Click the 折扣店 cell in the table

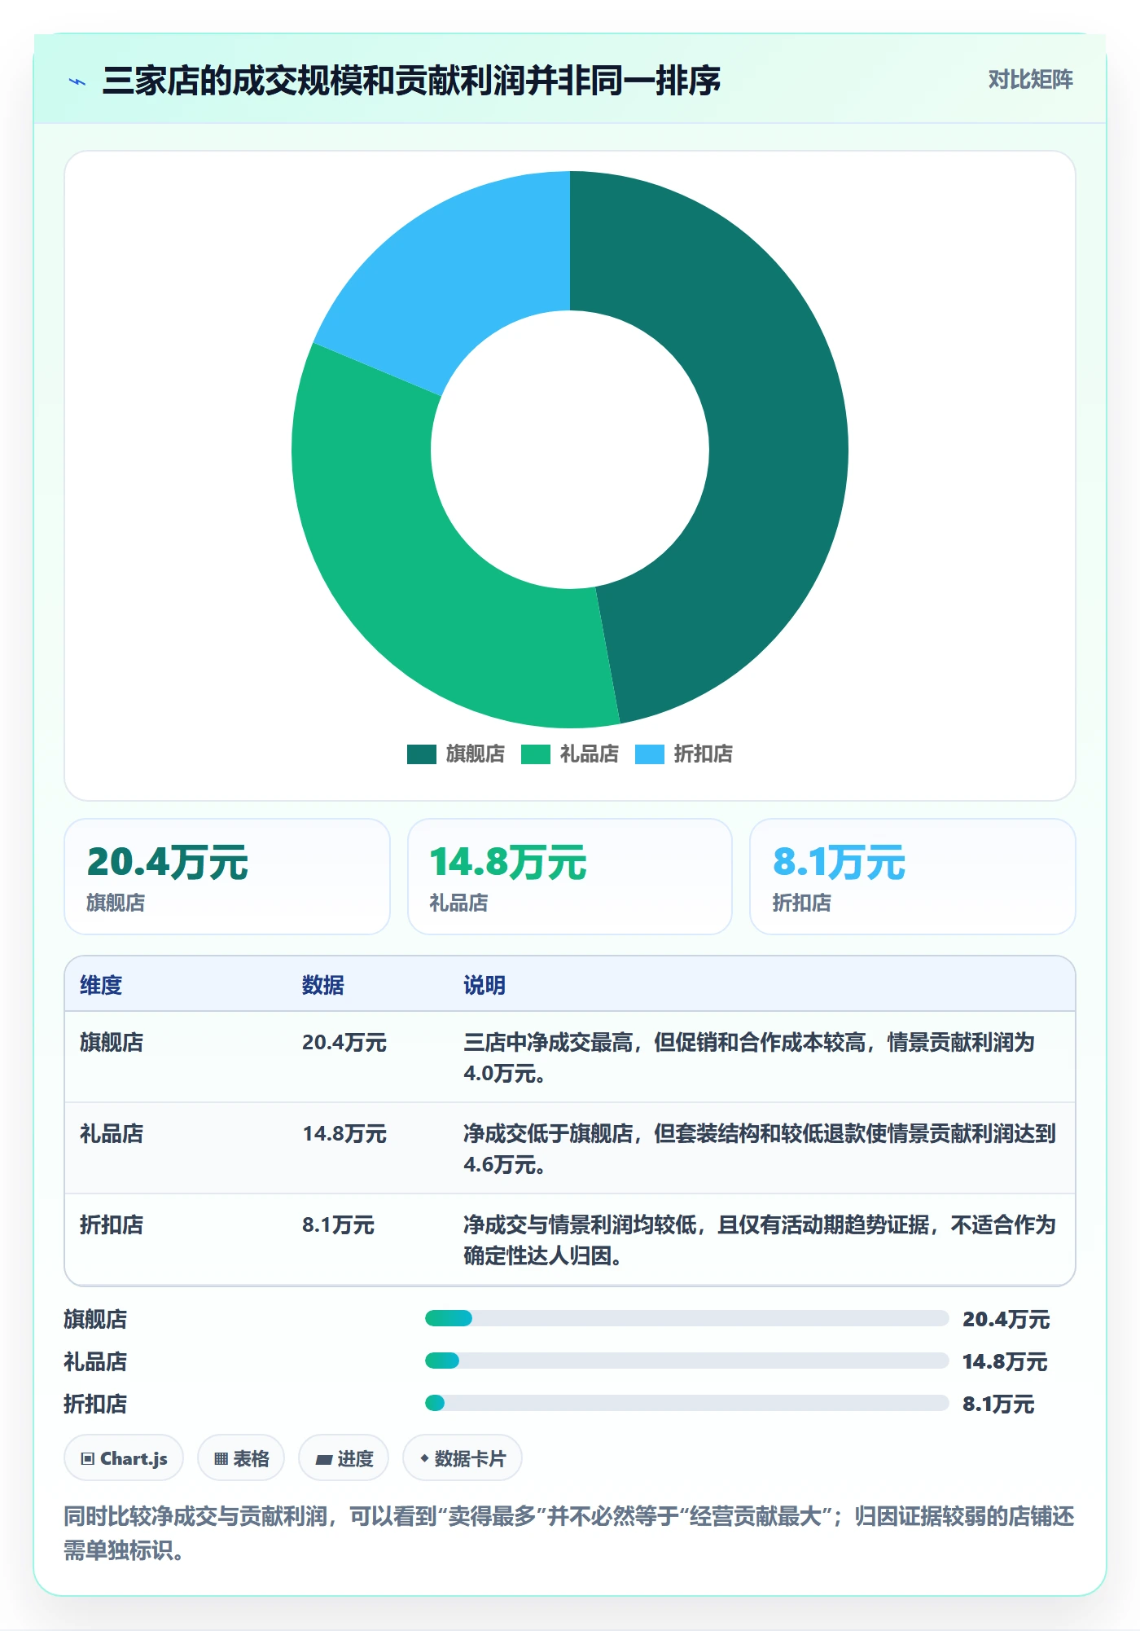112,1224
